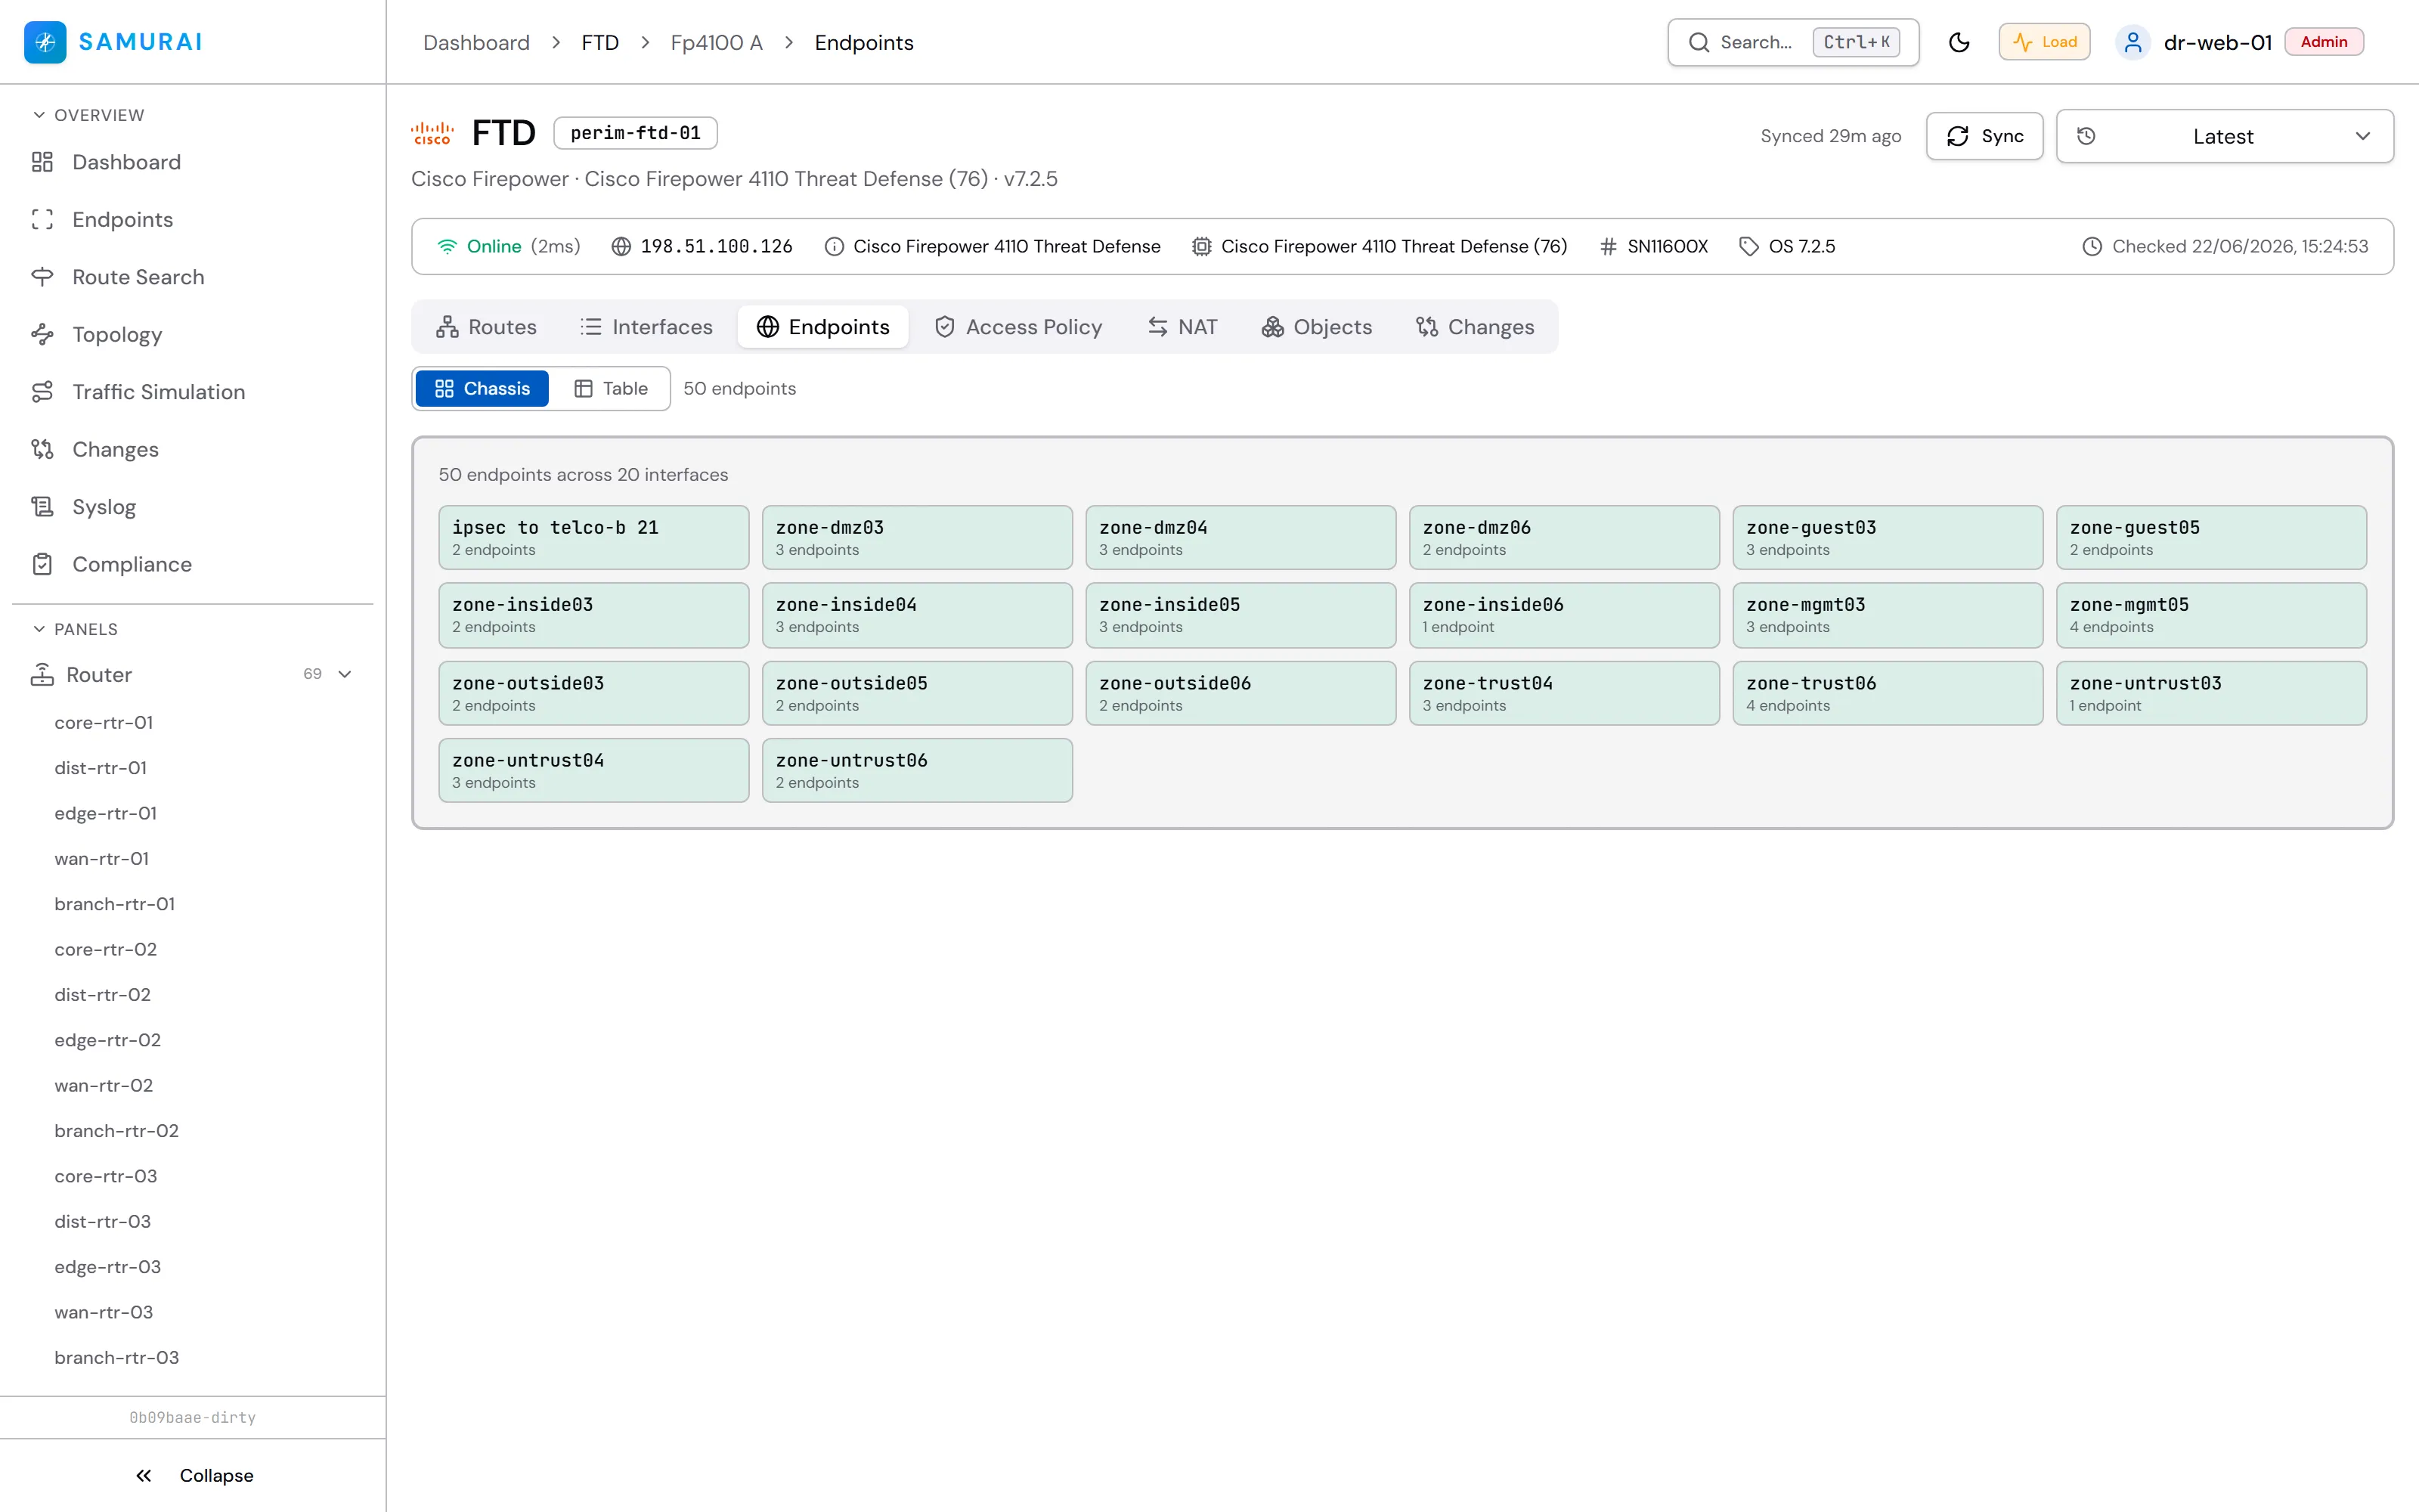Image resolution: width=2419 pixels, height=1512 pixels.
Task: Focus the Search field
Action: [x=1793, y=42]
